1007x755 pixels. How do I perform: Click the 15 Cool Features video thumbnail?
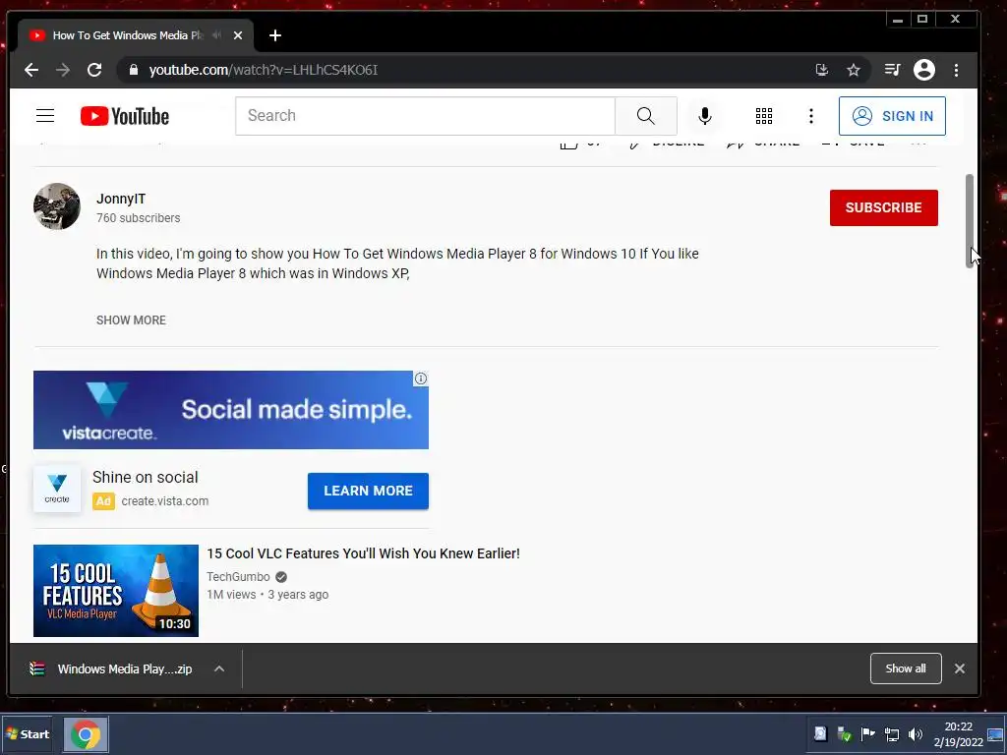pos(116,591)
